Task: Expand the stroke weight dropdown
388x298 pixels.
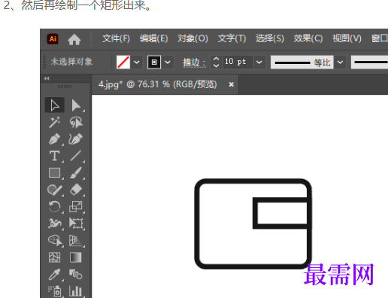Action: pyautogui.click(x=259, y=62)
